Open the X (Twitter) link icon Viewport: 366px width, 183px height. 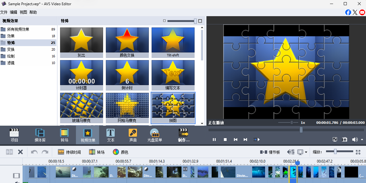click(355, 12)
